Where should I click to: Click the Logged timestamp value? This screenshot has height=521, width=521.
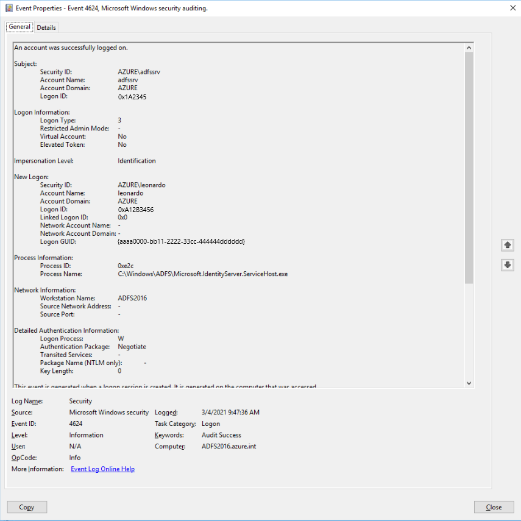230,412
